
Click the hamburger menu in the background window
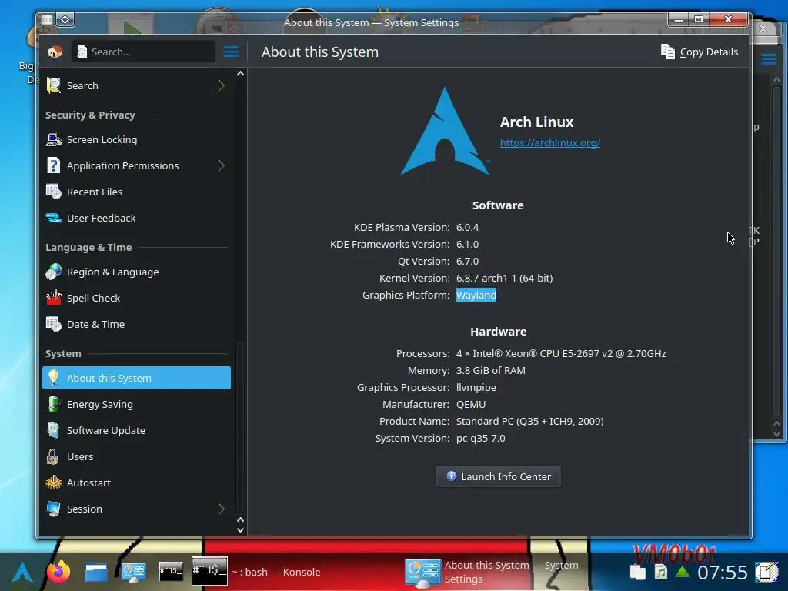[x=769, y=59]
